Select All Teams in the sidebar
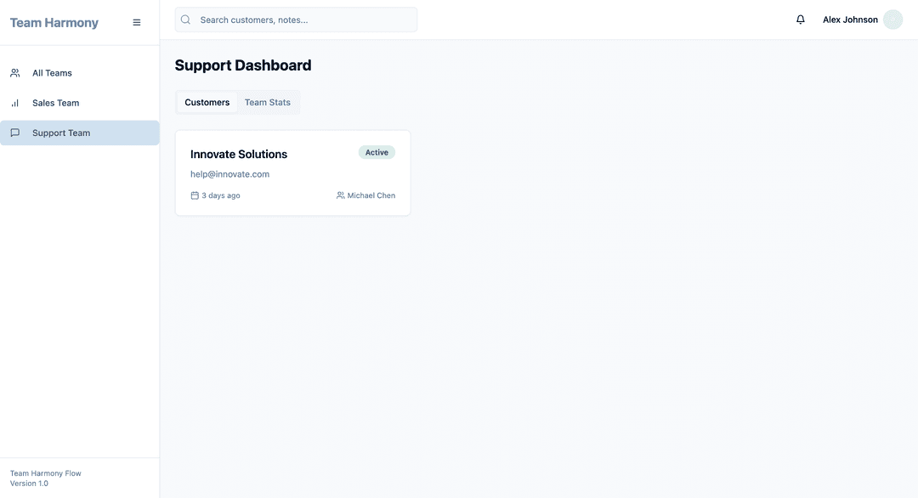 click(52, 73)
